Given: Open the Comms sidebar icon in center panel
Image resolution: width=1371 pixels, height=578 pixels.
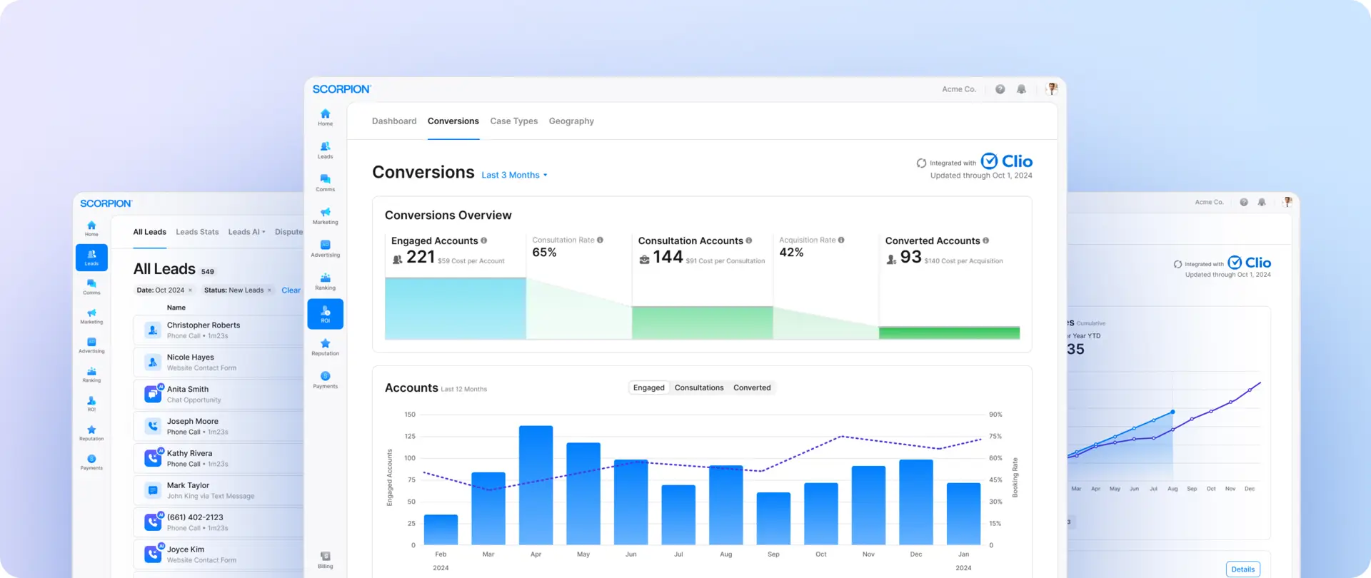Looking at the screenshot, I should click(x=325, y=183).
